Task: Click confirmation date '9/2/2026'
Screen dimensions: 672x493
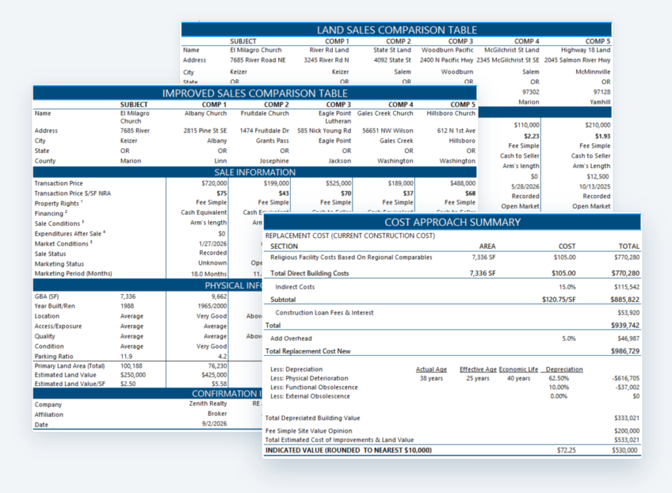Action: pyautogui.click(x=215, y=424)
